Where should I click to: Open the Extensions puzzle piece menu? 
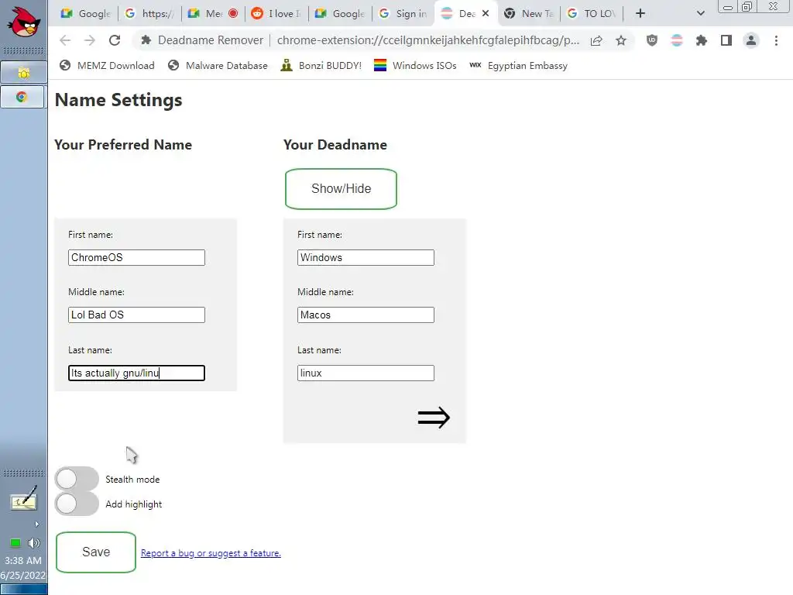click(x=702, y=40)
